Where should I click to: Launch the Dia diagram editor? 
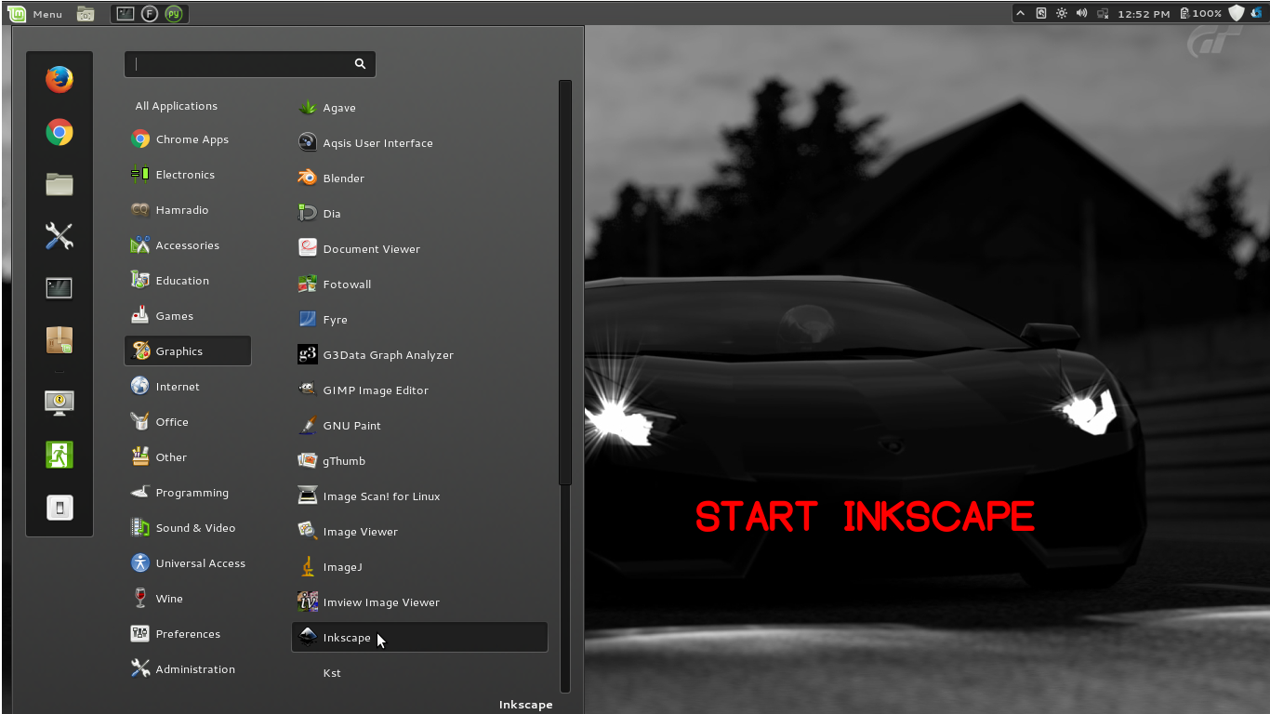419,214
